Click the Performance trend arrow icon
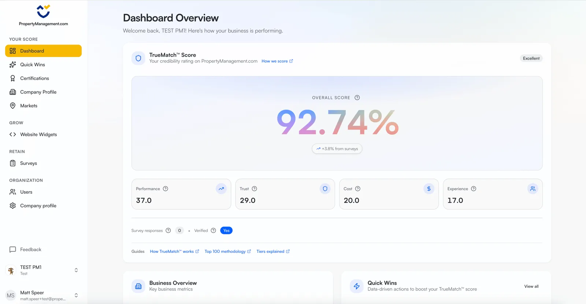The height and width of the screenshot is (304, 586). click(221, 189)
